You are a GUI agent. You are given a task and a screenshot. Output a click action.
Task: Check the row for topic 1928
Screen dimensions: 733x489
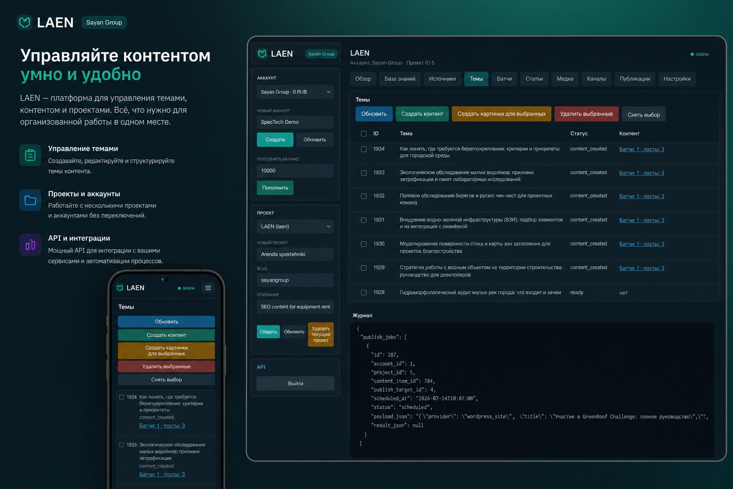[364, 292]
